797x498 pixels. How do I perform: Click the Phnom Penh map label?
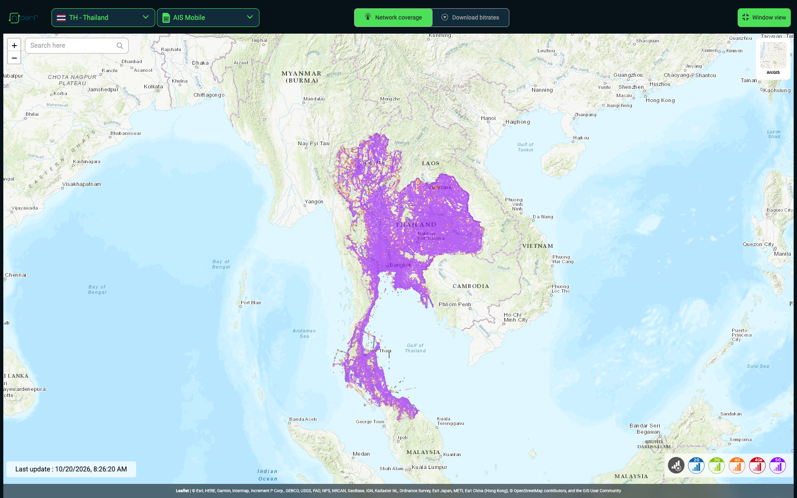(x=455, y=305)
